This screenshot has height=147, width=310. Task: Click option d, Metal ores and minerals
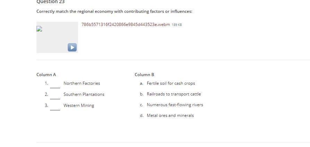(x=170, y=116)
